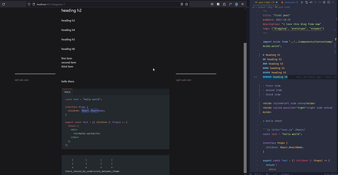Viewport: 338px width, 175px height.
Task: Open the browser extensions puzzle icon
Action: click(x=224, y=4)
